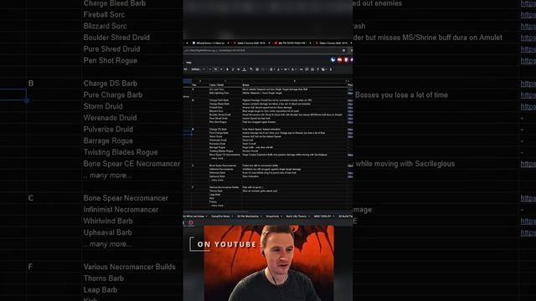536x301 pixels.
Task: Click 'Blizzard Sorc' in the enlarged background sheet
Action: pyautogui.click(x=105, y=26)
